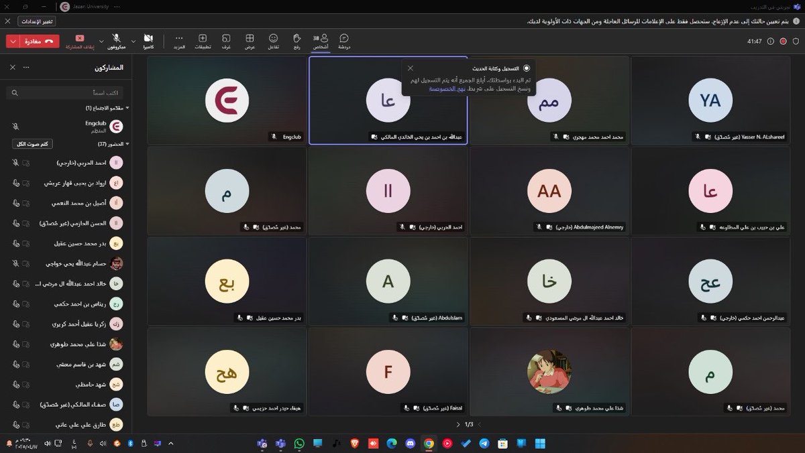This screenshot has width=805, height=453.
Task: Click the شذا علي محمد طوهري avatar in the list
Action: tap(116, 344)
